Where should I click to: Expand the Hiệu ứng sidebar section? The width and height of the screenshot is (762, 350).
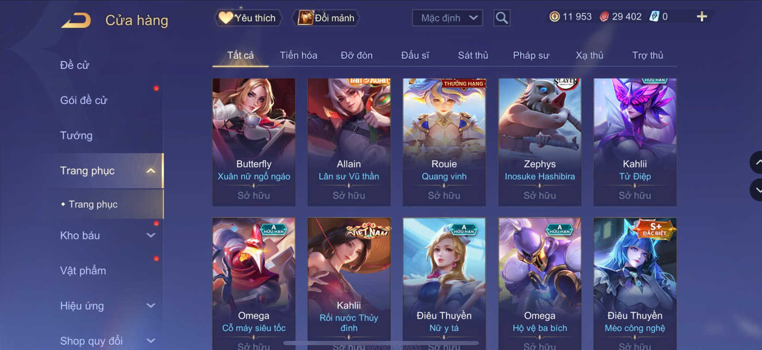(x=151, y=306)
